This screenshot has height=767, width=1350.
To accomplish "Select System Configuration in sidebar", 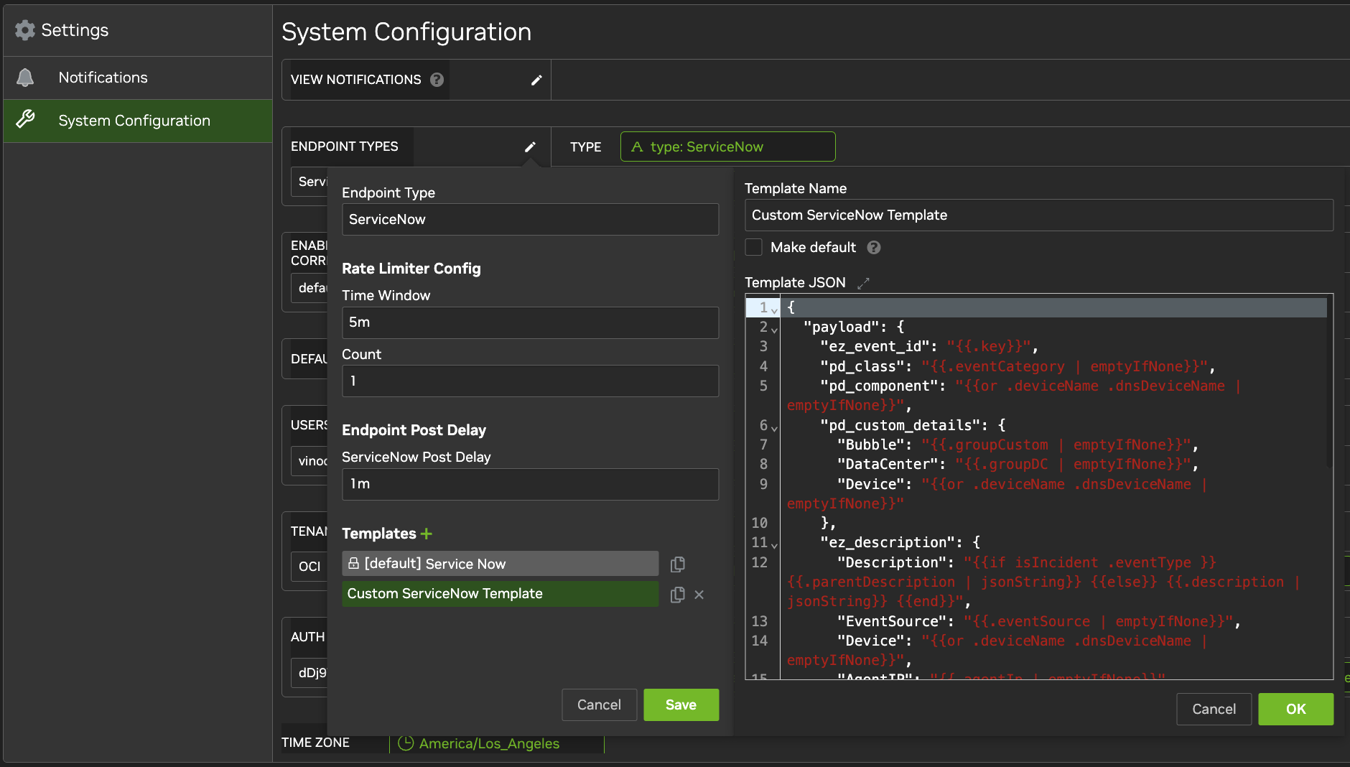I will [x=138, y=121].
